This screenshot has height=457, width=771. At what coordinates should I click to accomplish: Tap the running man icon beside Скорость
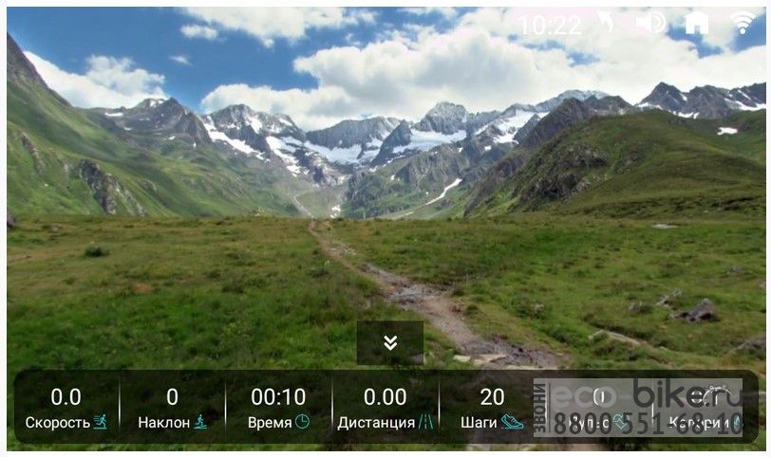[x=101, y=422]
